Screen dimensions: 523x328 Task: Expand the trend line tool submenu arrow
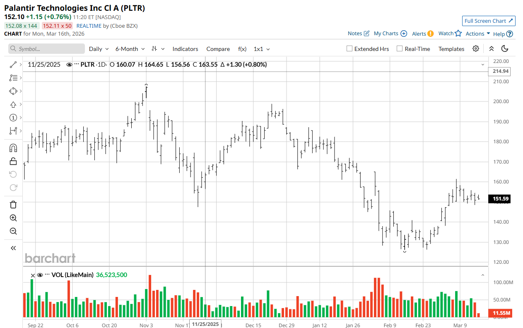(21, 65)
